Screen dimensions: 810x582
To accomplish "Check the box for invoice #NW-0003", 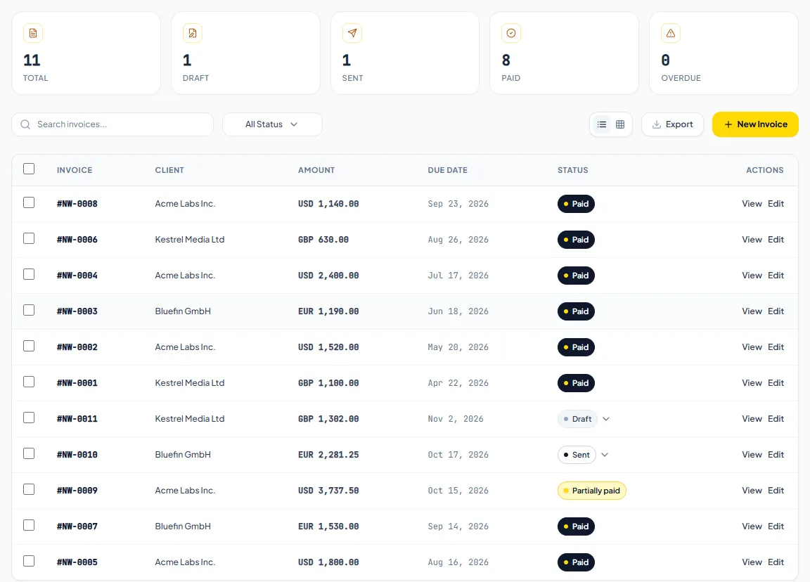I will (29, 310).
